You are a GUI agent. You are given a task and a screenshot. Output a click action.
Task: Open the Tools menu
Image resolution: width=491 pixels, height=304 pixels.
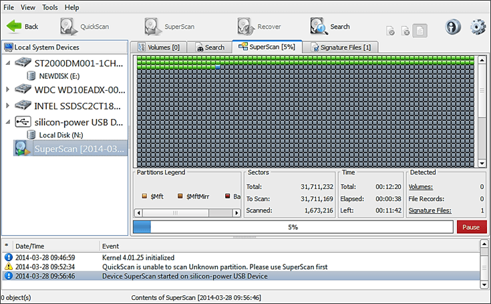[x=50, y=7]
